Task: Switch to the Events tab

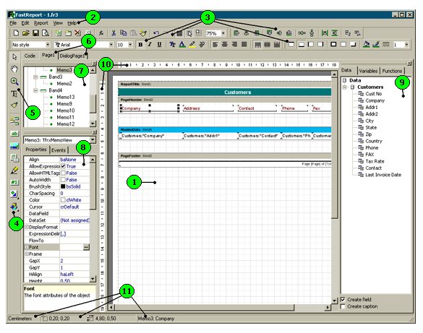Action: click(59, 150)
